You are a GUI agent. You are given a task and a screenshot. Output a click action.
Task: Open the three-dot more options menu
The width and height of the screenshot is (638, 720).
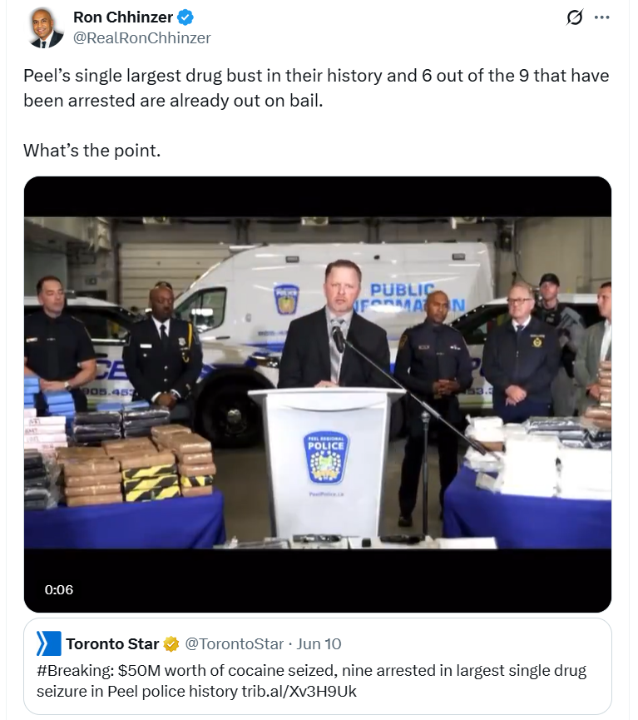pos(601,17)
